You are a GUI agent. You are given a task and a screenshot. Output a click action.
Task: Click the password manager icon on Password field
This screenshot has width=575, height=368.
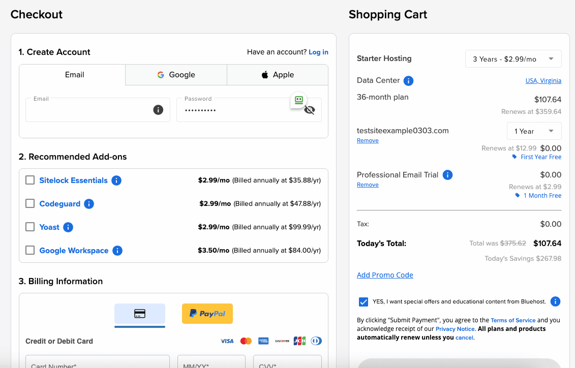(x=299, y=100)
